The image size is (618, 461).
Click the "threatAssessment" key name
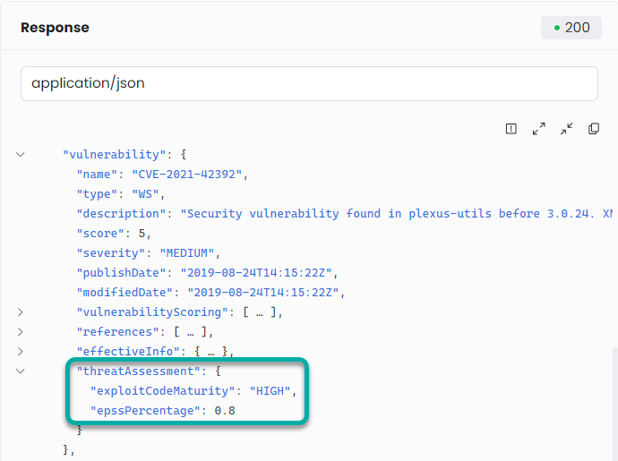(x=138, y=371)
